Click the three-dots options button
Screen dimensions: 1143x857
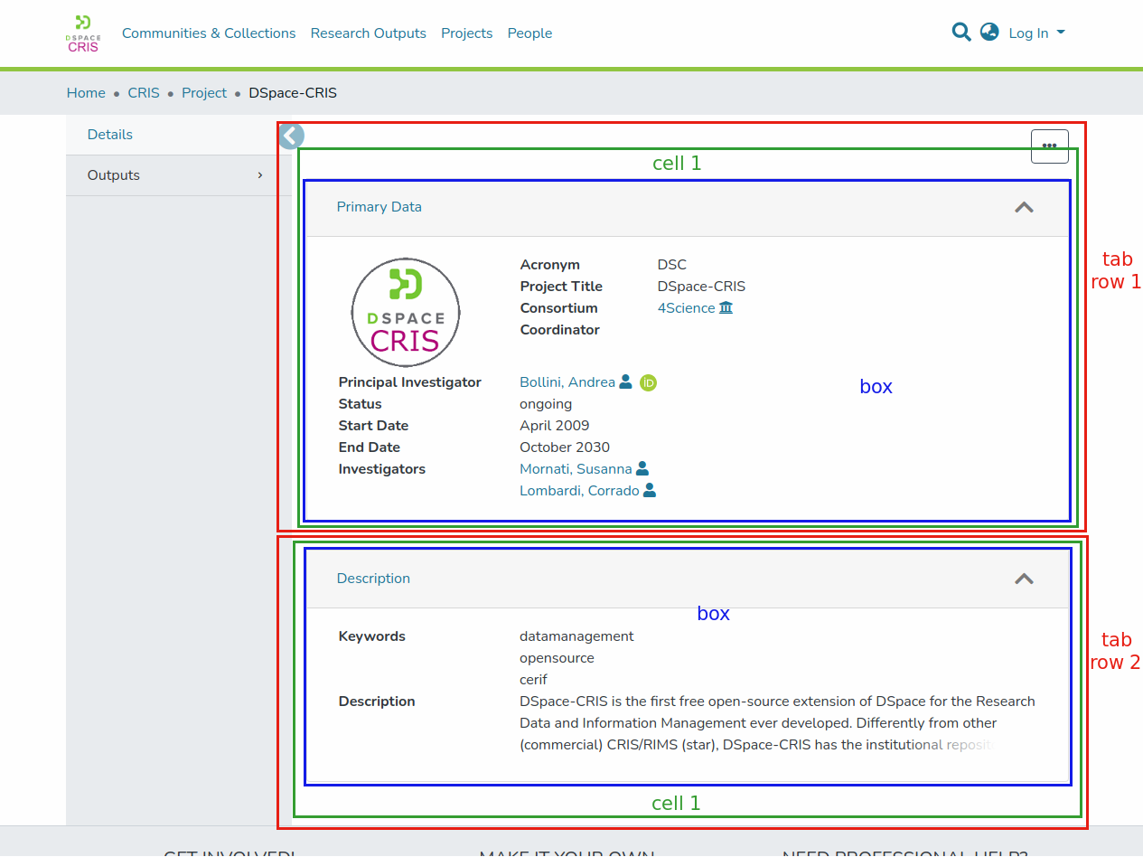1049,146
